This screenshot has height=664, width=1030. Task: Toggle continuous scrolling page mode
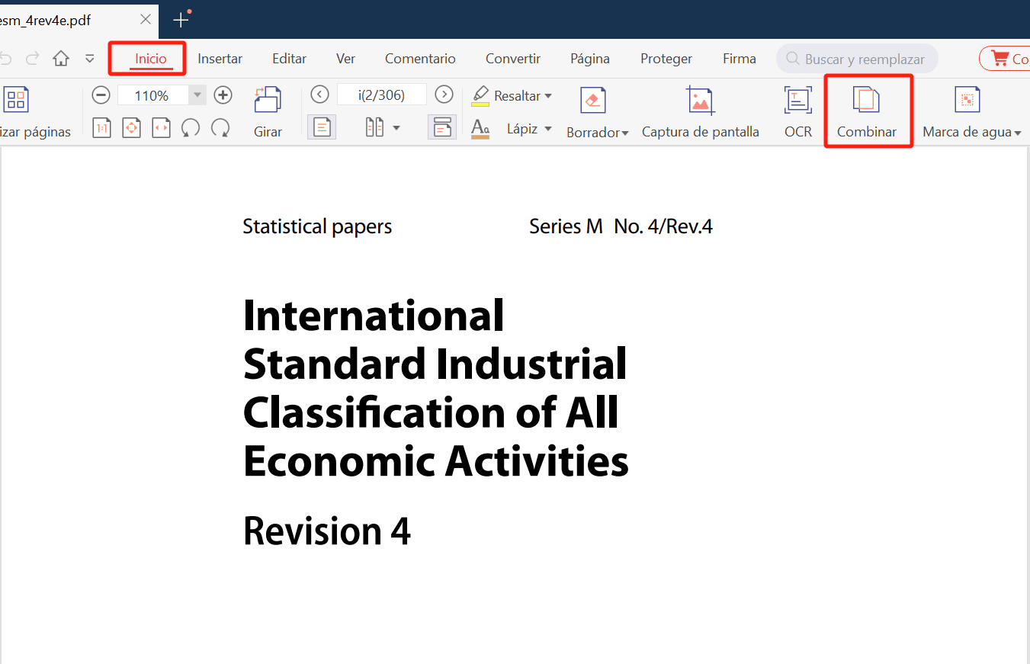442,127
